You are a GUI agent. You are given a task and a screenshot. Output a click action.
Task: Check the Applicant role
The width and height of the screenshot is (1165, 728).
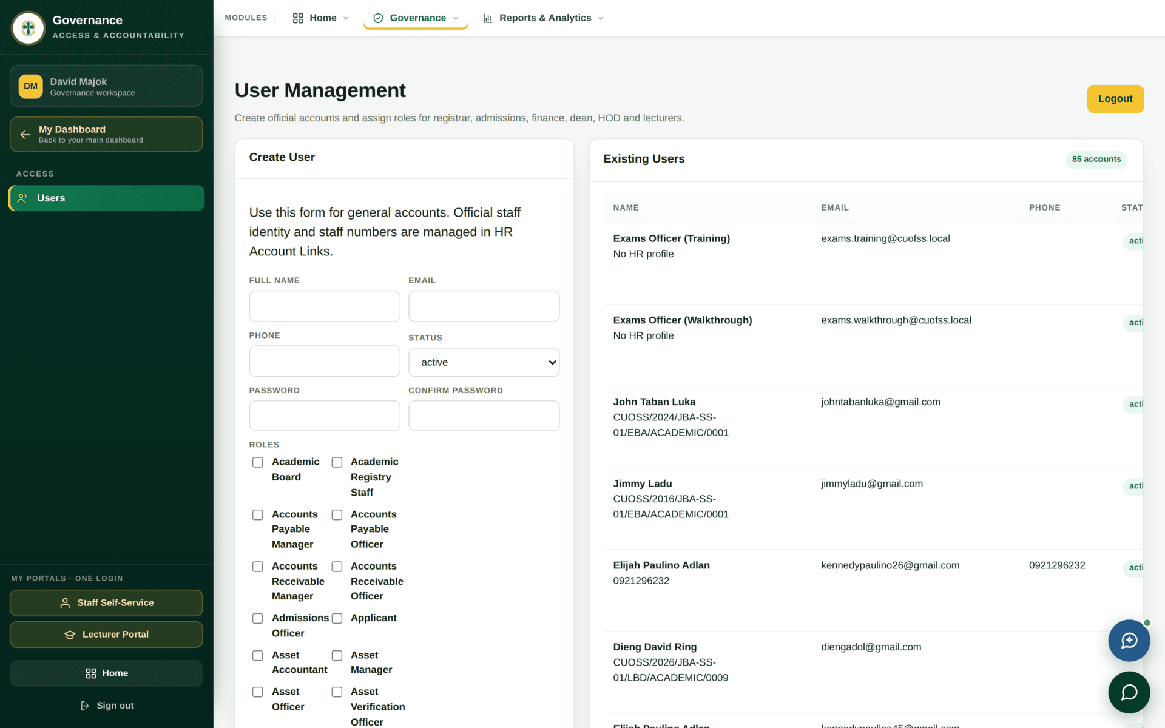coord(337,618)
